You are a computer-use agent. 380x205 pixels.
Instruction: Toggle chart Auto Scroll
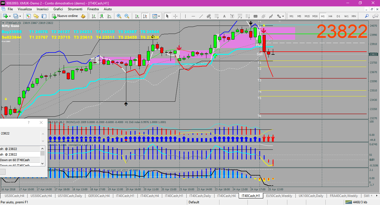137,16
